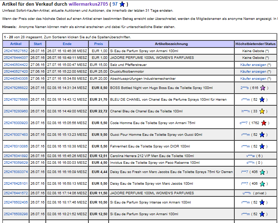Open item number 252476341892
The height and width of the screenshot is (223, 278).
click(16, 156)
